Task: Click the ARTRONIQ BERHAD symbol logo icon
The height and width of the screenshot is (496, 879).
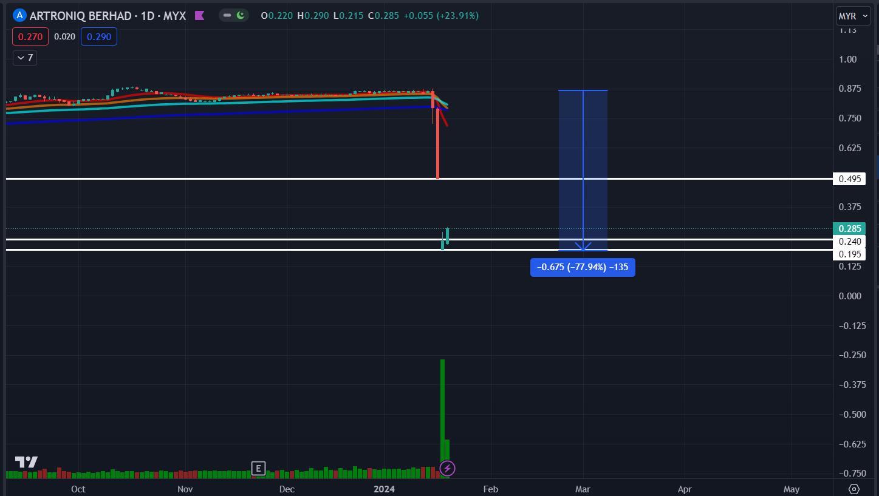Action: (19, 15)
